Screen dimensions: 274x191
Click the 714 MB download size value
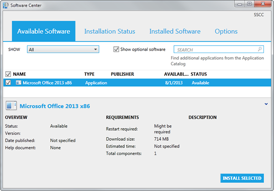click(161, 139)
